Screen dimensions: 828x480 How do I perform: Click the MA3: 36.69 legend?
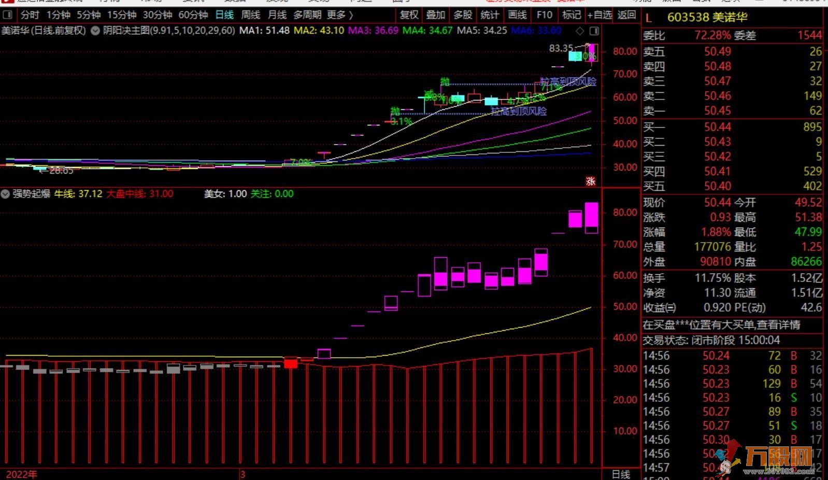pos(373,31)
